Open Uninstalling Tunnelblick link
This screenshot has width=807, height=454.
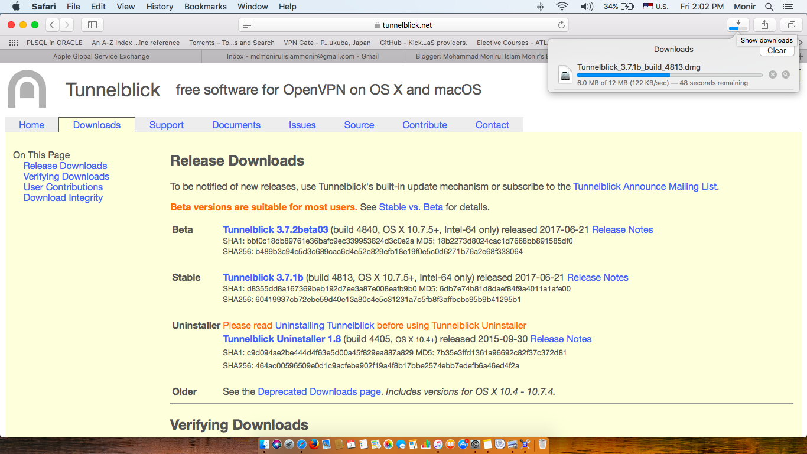325,325
